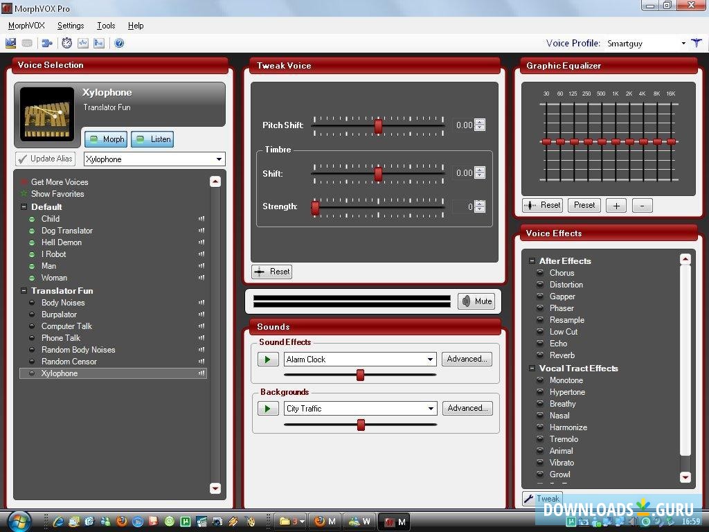This screenshot has width=709, height=532.
Task: Open the Voice Profile dropdown
Action: tap(683, 44)
